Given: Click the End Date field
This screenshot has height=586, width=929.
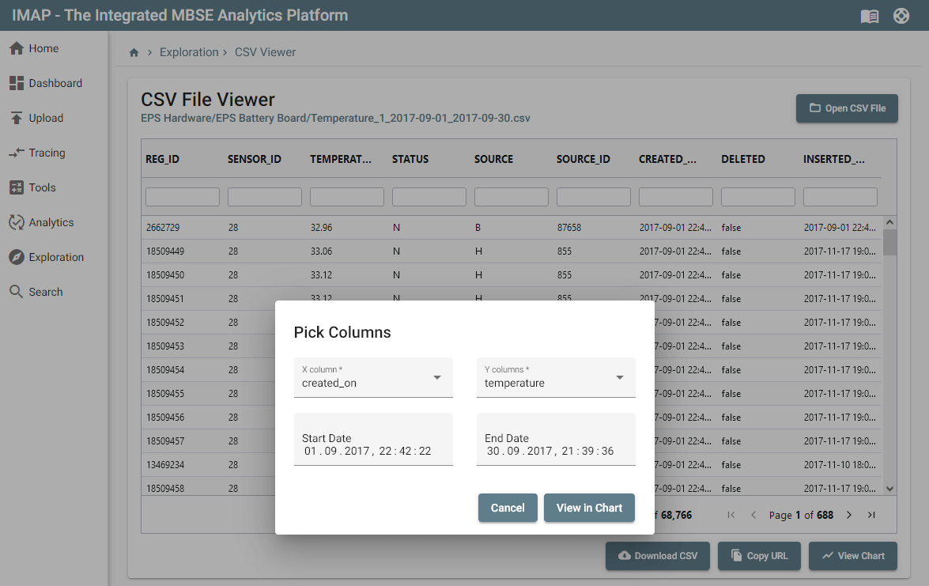Looking at the screenshot, I should [x=556, y=439].
